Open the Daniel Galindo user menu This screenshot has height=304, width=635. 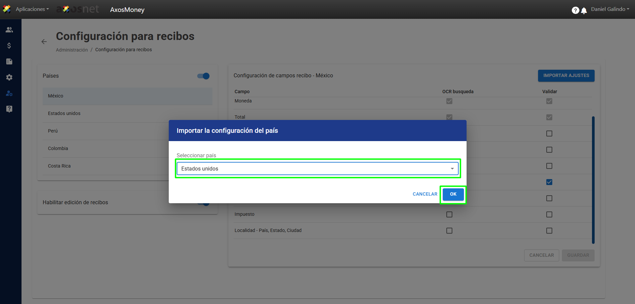click(x=610, y=9)
